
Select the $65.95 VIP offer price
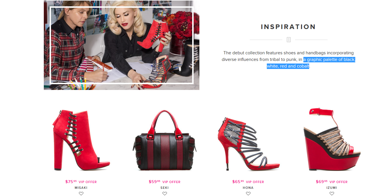pyautogui.click(x=248, y=182)
